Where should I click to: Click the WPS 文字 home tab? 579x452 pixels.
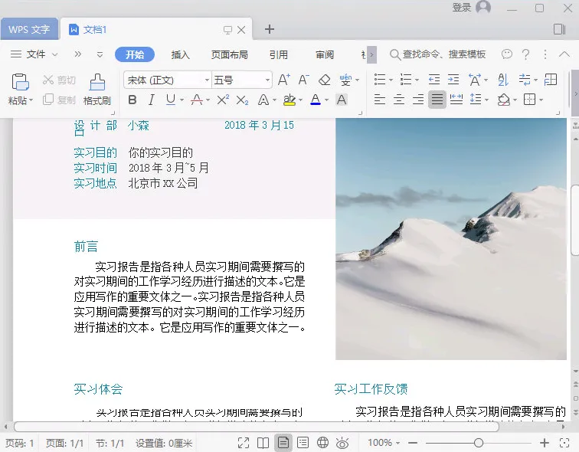click(29, 29)
